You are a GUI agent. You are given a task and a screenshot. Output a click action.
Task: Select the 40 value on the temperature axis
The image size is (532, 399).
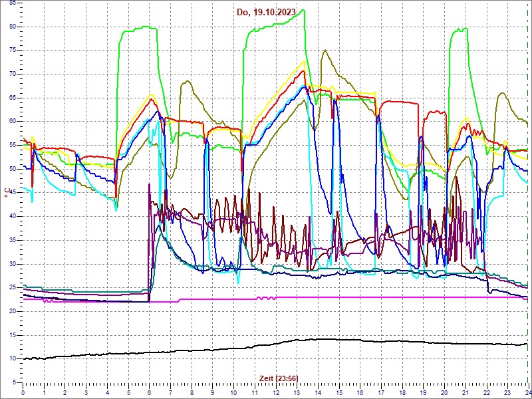click(13, 217)
